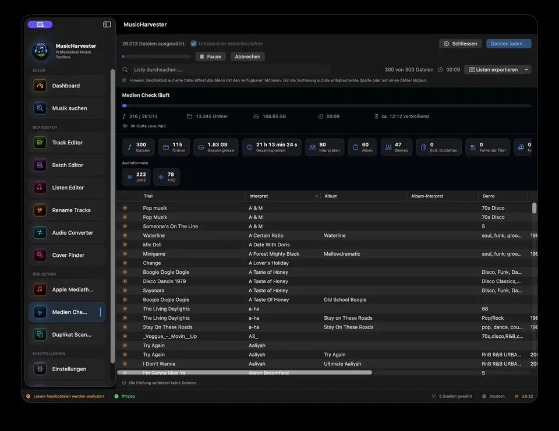Open the Track Editor

[67, 142]
